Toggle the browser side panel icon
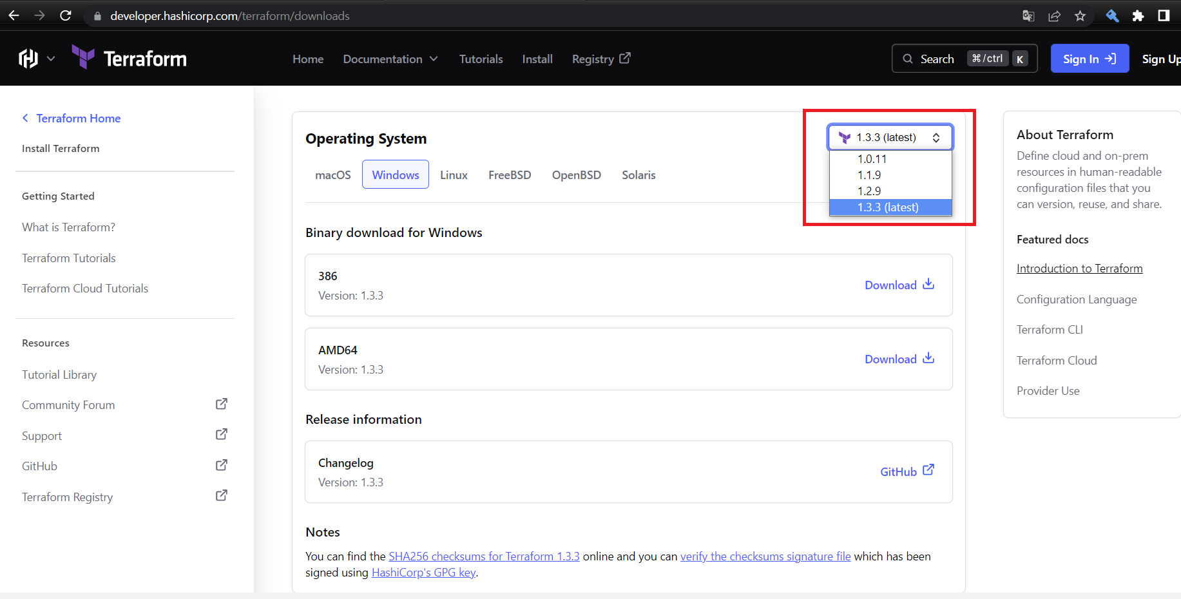The width and height of the screenshot is (1181, 599). (1164, 15)
